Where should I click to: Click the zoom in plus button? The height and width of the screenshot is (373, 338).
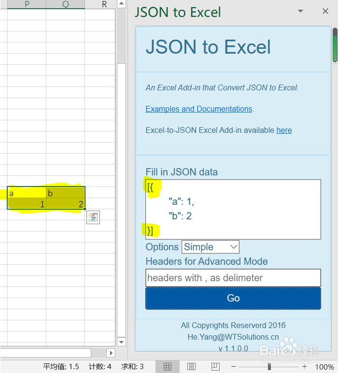click(x=305, y=367)
